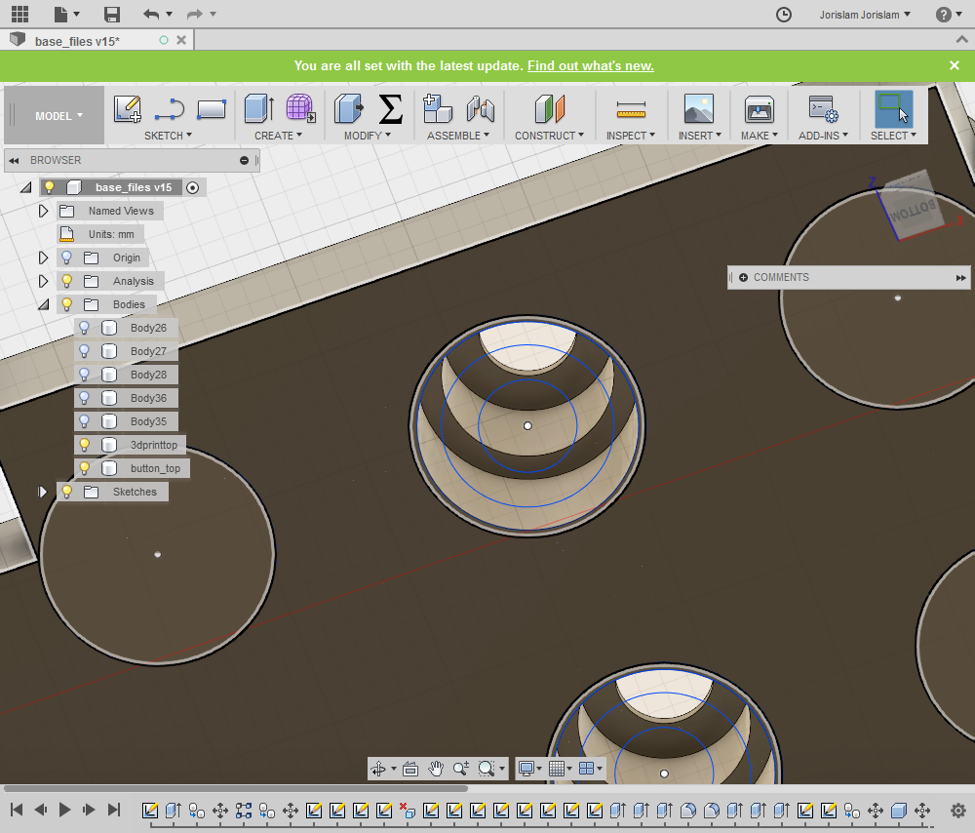
Task: Open the File menu icon
Action: [x=60, y=14]
